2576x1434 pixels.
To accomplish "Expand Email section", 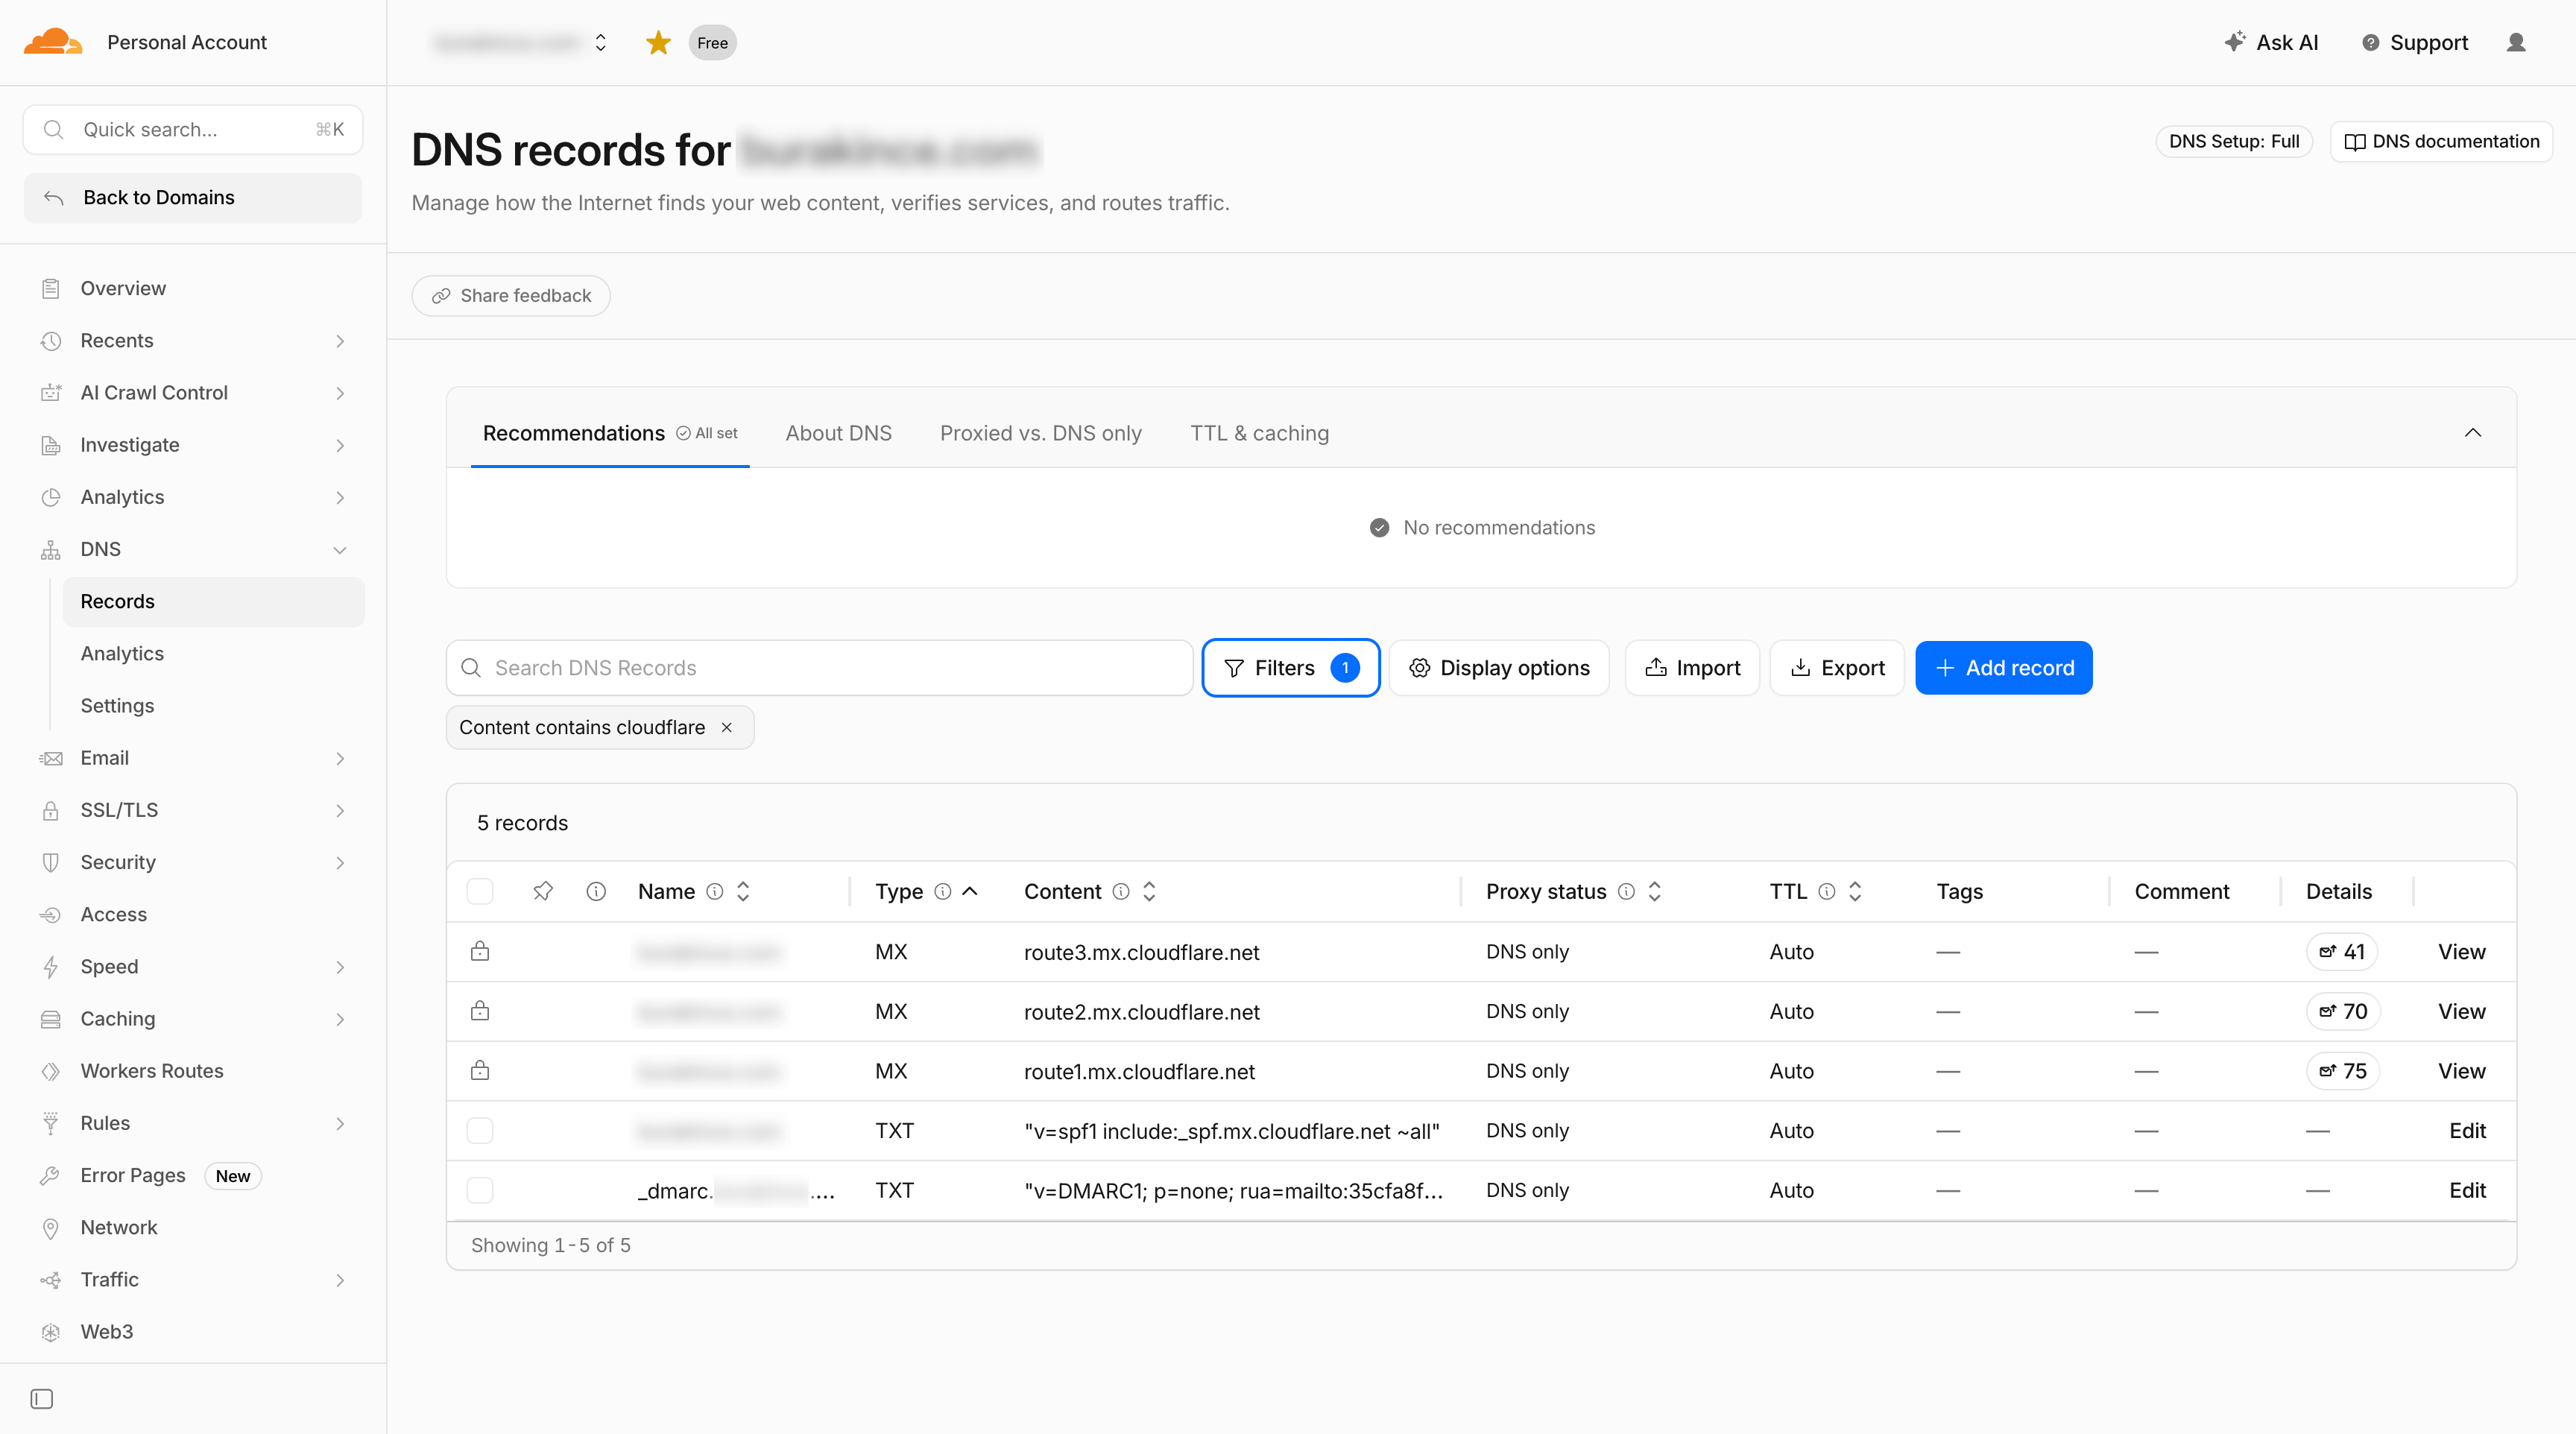I will point(340,758).
